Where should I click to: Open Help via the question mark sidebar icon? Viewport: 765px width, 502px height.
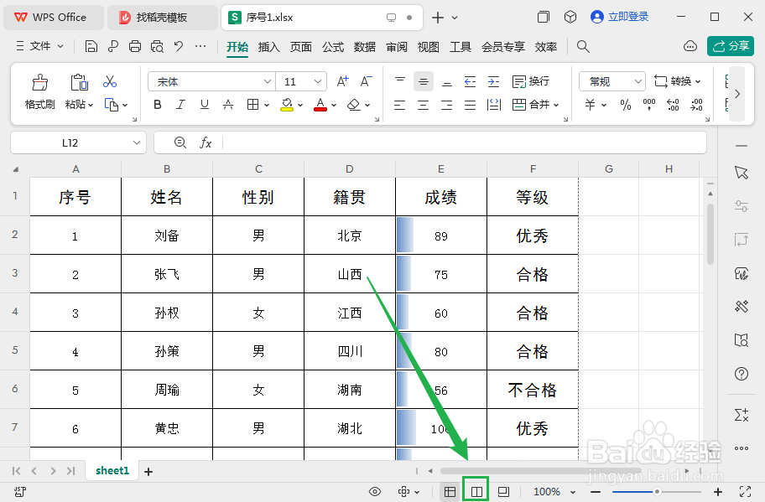point(742,374)
